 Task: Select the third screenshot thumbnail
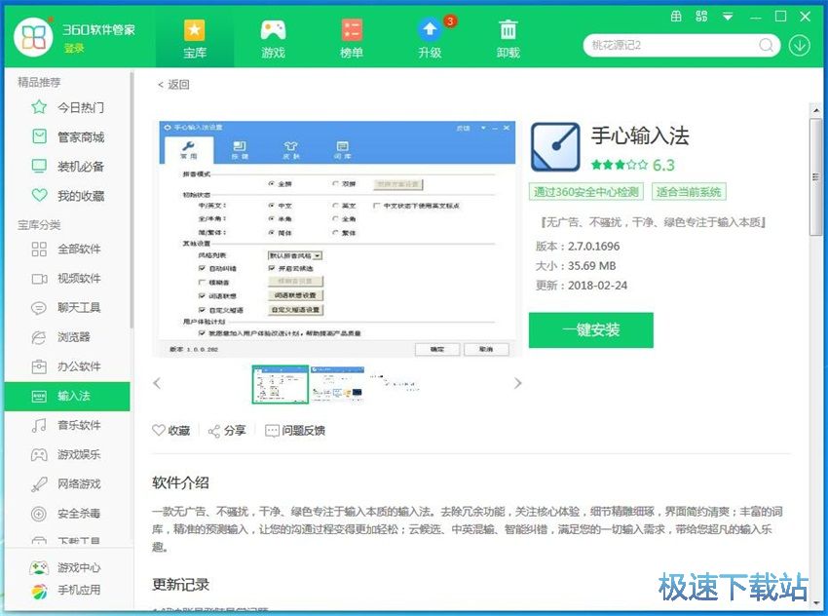coord(394,384)
